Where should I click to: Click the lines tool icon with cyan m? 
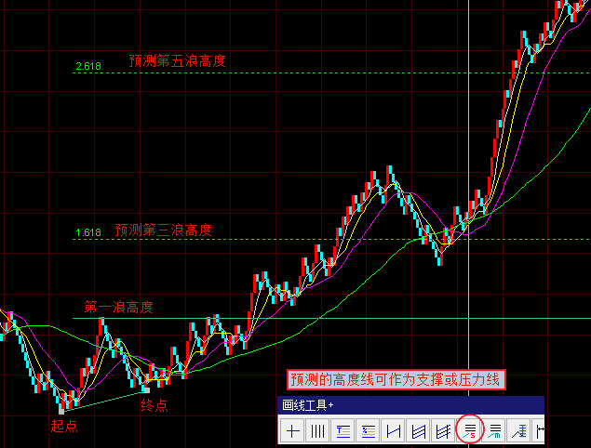[495, 430]
